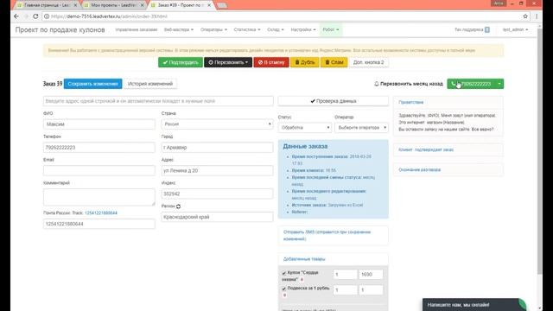Close the Мои проекты browser tab
Screen dimensions: 553x311
click(x=142, y=5)
